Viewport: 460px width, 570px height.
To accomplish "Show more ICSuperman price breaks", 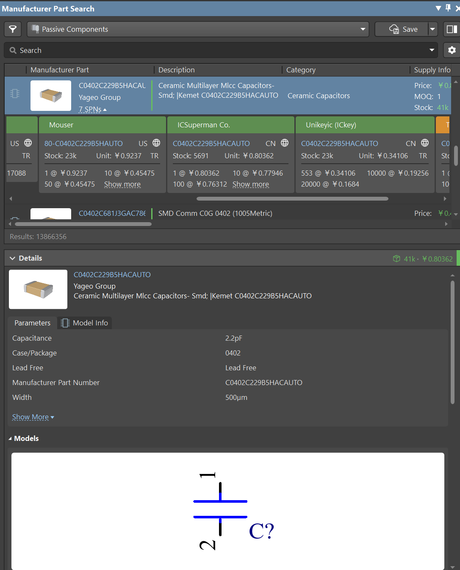I will pyautogui.click(x=251, y=184).
